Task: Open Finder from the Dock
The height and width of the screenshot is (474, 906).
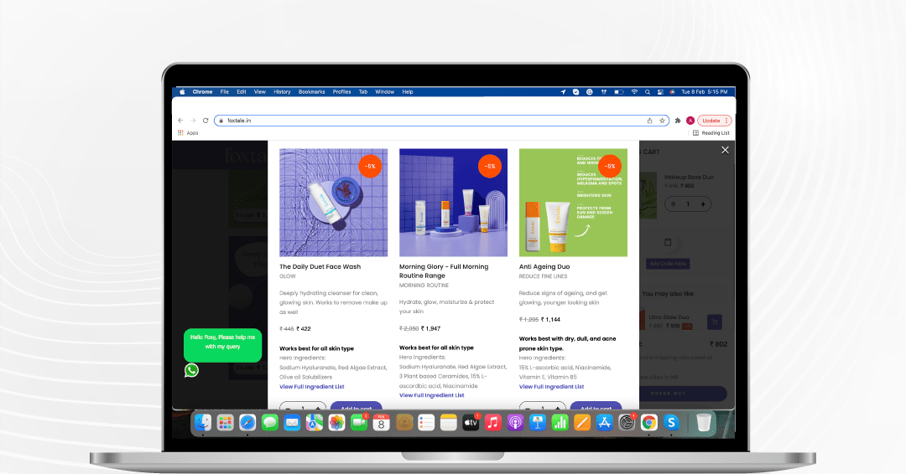Action: click(203, 423)
